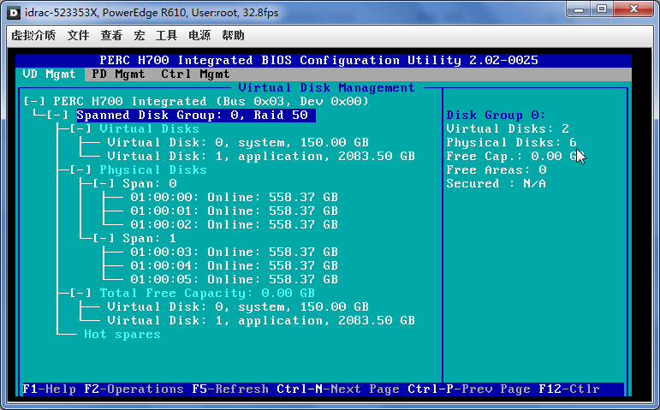660x410 pixels.
Task: Select Virtual Disk 0 under Total Free Capacity
Action: point(238,307)
